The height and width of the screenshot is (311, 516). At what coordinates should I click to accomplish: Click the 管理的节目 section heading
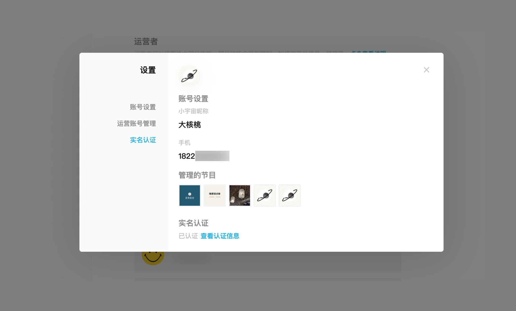click(x=197, y=175)
